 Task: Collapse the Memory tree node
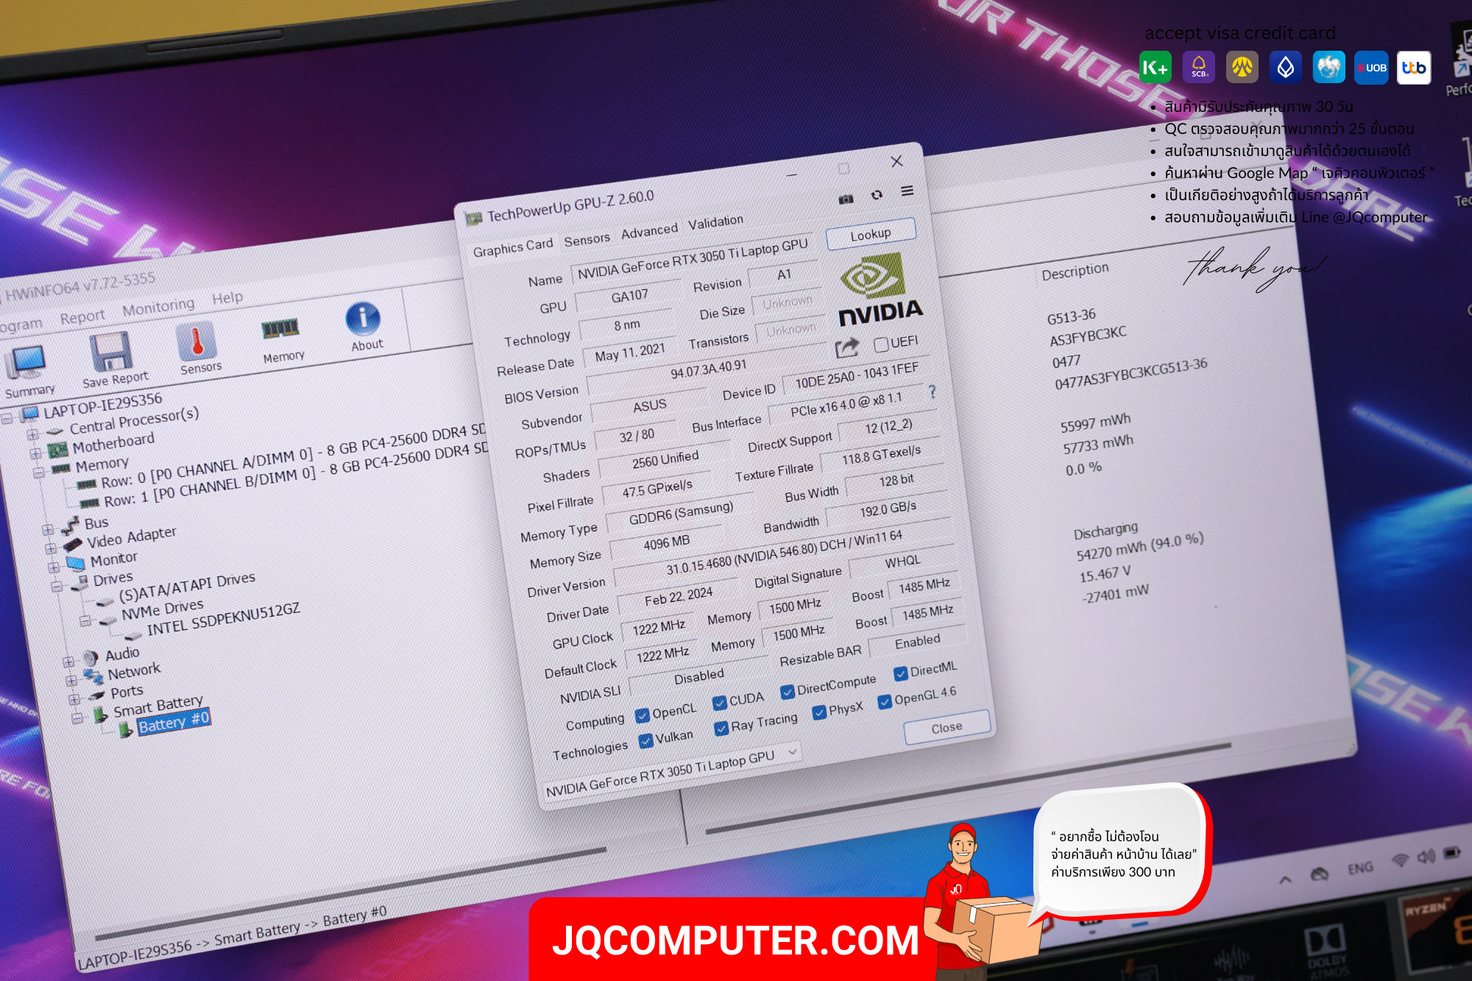38,472
